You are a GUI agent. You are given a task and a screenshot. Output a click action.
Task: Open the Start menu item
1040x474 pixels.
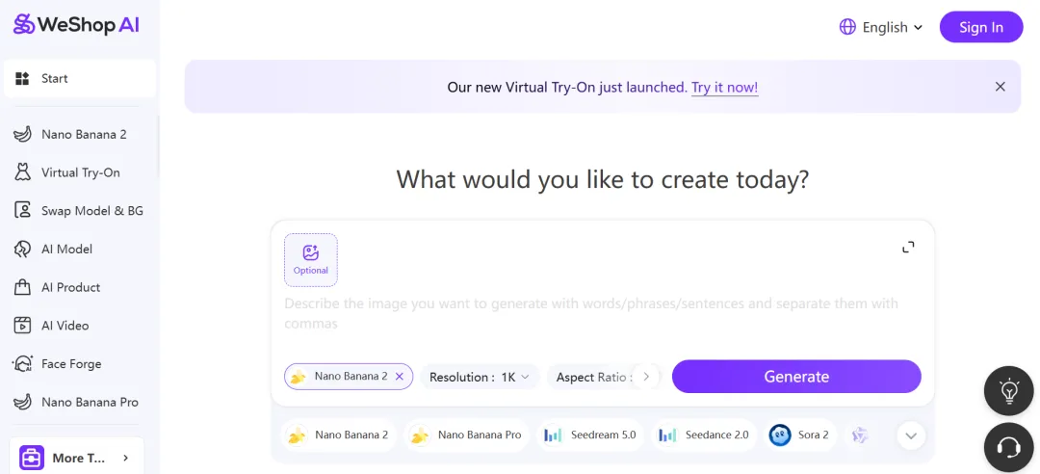coord(80,78)
